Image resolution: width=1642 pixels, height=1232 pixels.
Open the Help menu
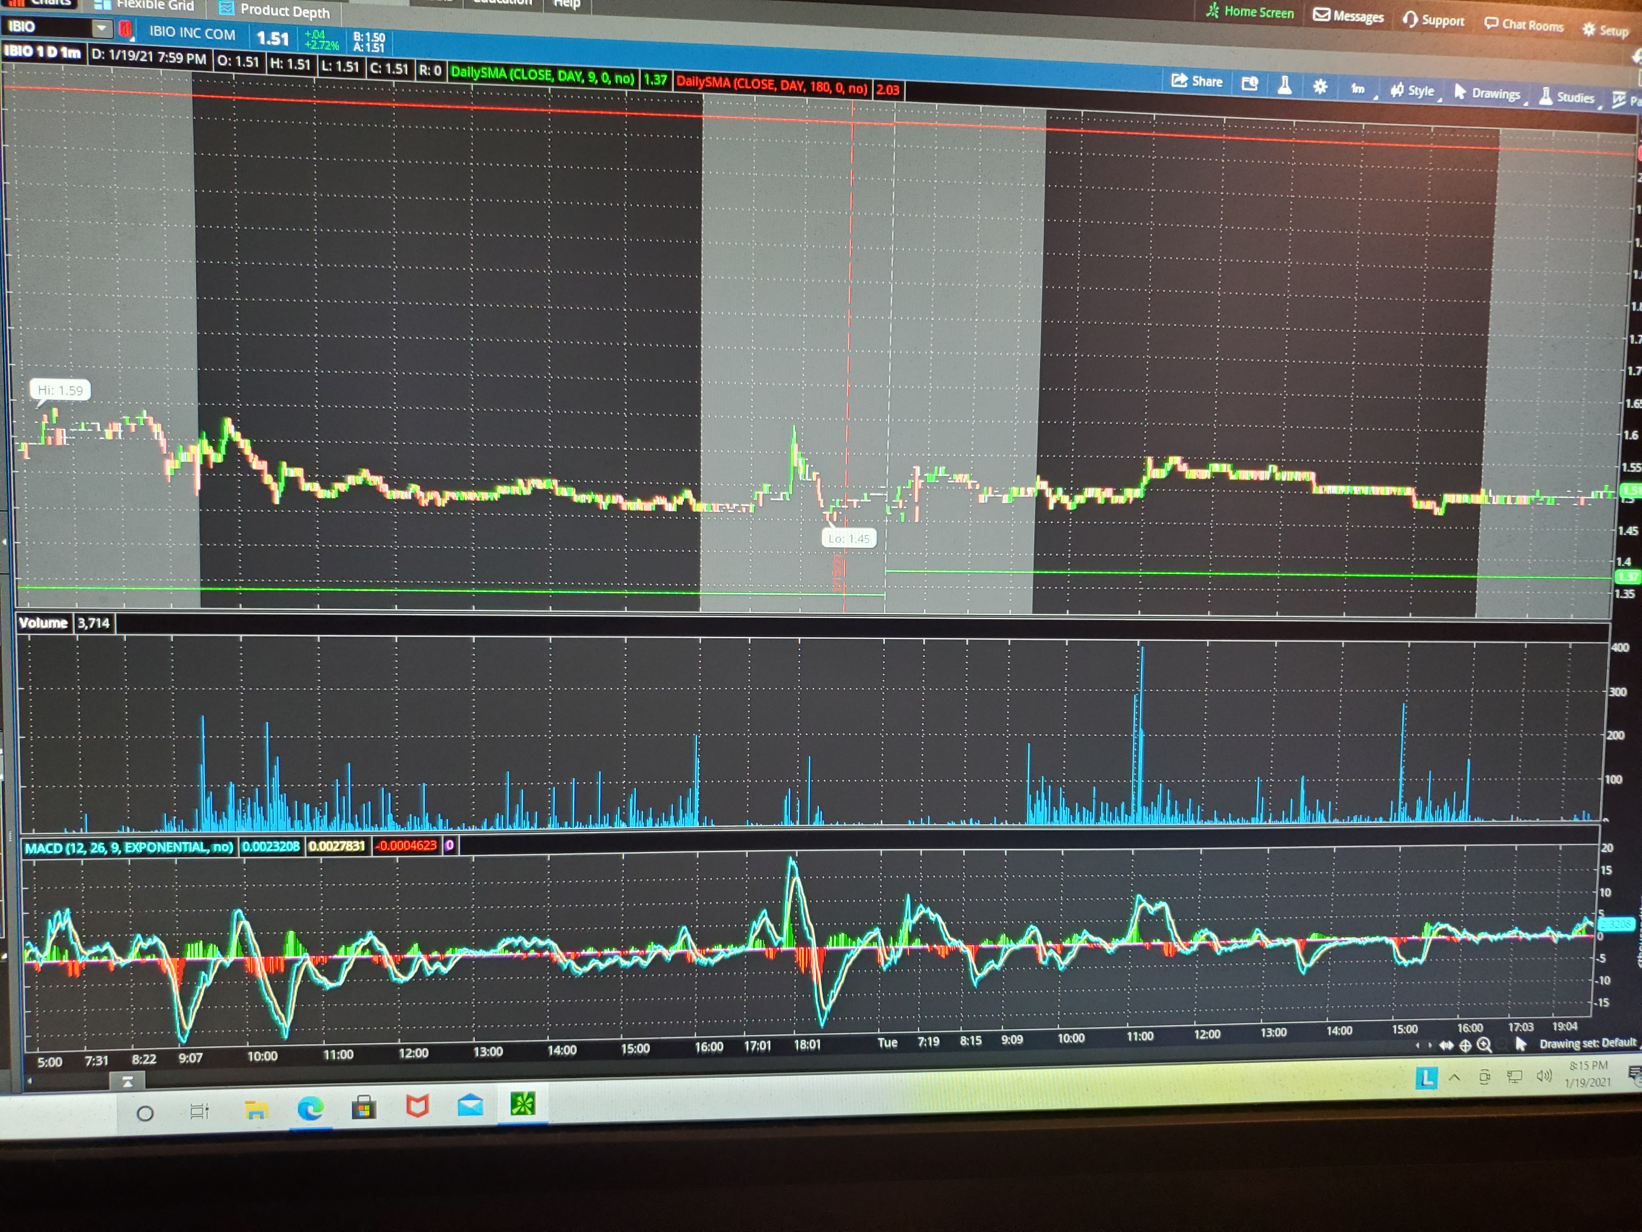coord(566,4)
